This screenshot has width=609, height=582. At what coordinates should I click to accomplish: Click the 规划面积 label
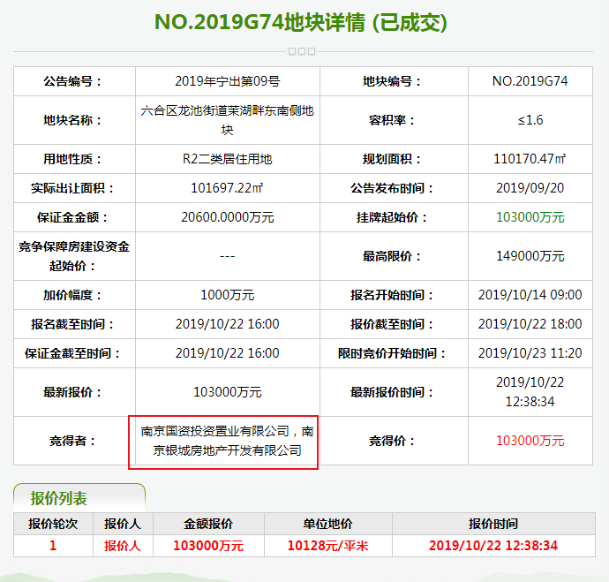391,159
